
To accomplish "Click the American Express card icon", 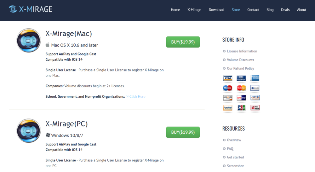I will click(255, 78).
